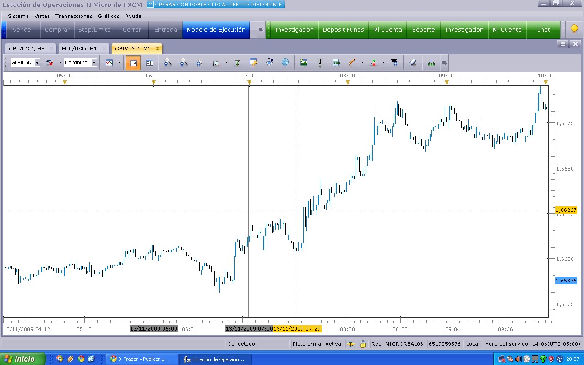Toggle double-click trading option in title bar
The image size is (584, 365).
coord(150,5)
